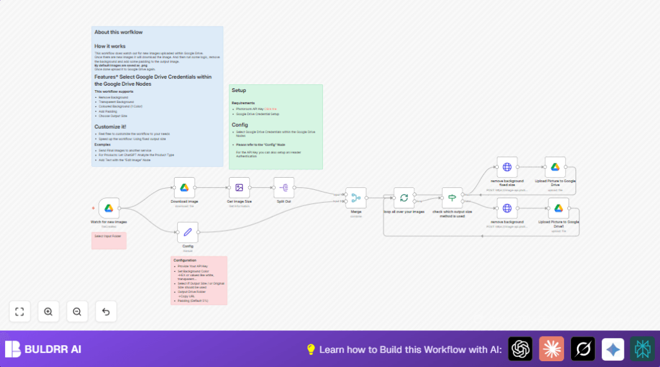Image resolution: width=660 pixels, height=367 pixels.
Task: Zoom out of the workflow canvas
Action: click(x=77, y=312)
